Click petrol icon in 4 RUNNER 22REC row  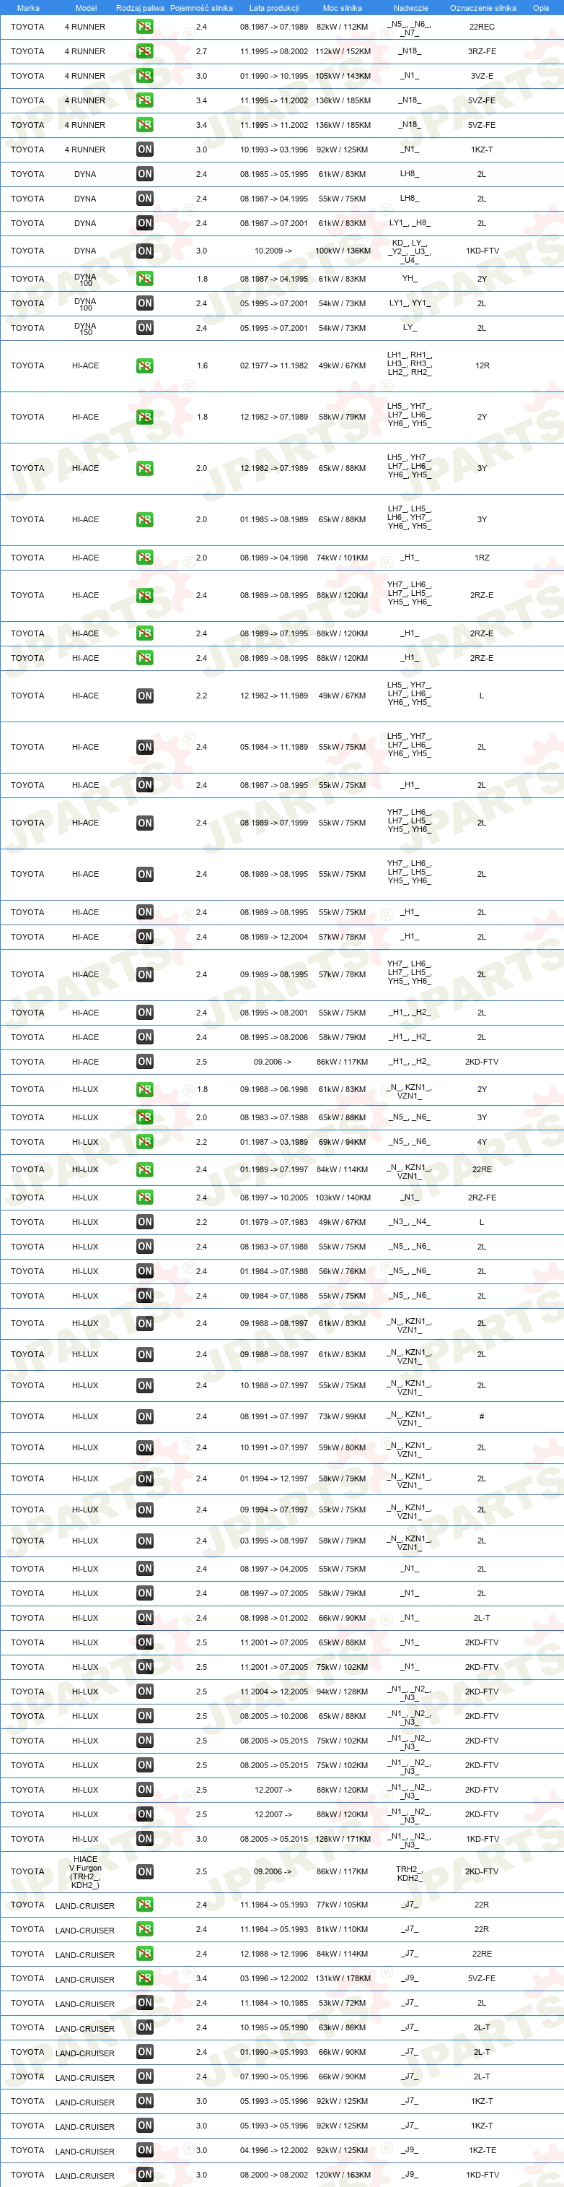pos(145,26)
